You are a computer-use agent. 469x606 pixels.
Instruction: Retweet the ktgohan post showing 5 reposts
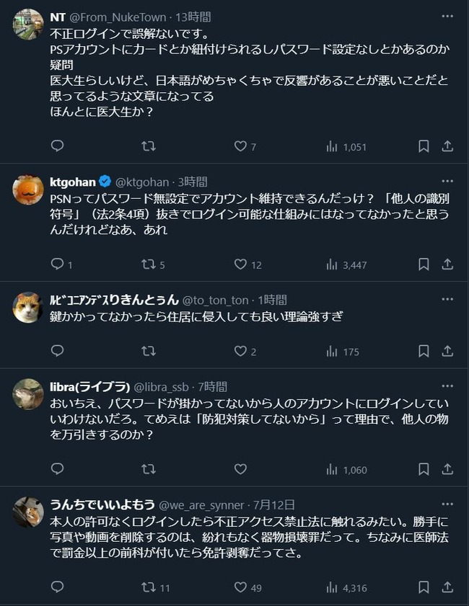tap(153, 264)
